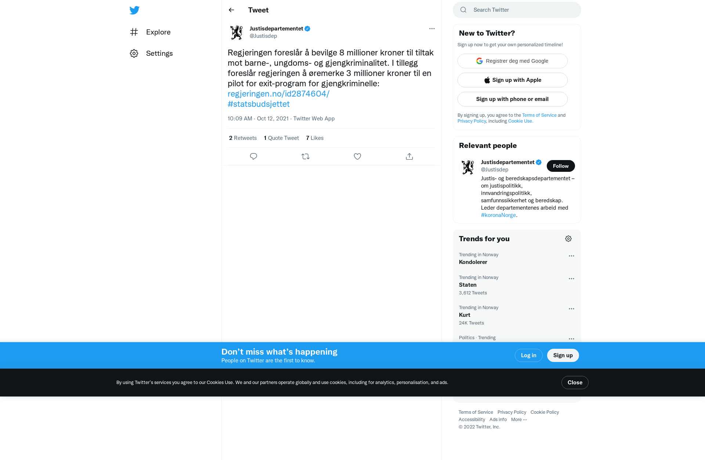The height and width of the screenshot is (460, 705).
Task: Reply to the tweet via speech bubble icon
Action: click(253, 156)
